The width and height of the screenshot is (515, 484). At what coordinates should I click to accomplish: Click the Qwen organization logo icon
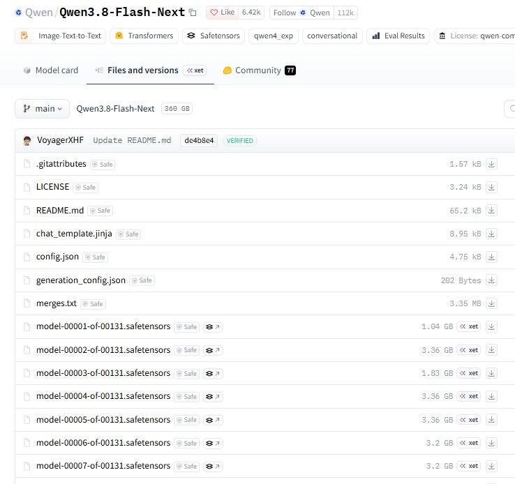tap(18, 13)
